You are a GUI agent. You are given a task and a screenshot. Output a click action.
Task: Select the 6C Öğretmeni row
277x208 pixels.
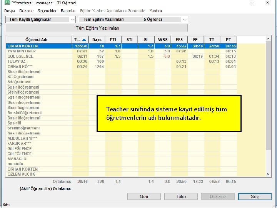tap(122, 77)
